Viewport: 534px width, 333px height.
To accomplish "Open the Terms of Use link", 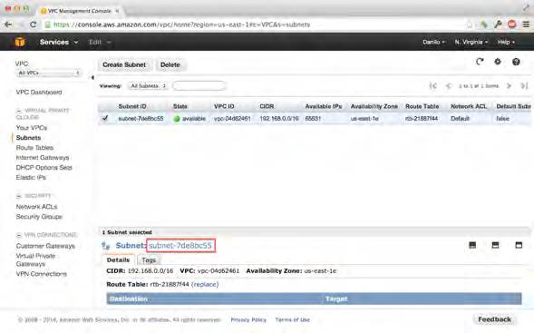I will click(x=293, y=319).
